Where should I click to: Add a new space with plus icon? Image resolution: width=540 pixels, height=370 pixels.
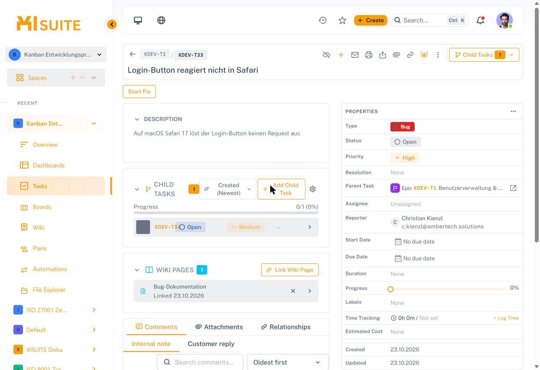[x=73, y=77]
